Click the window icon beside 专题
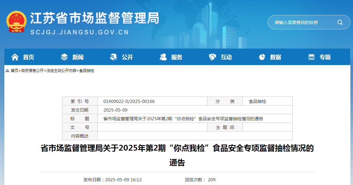Viewport: 353px width, 185px height. pos(311,57)
